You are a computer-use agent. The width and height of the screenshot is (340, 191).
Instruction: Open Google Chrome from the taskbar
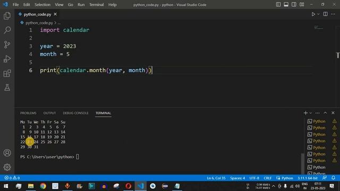coord(43,186)
